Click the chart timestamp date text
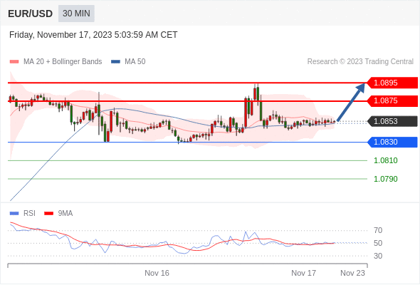Viewport: 420px width, 285px height. pos(93,35)
